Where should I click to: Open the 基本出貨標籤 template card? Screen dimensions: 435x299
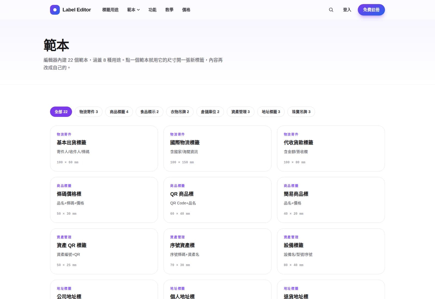tap(104, 148)
